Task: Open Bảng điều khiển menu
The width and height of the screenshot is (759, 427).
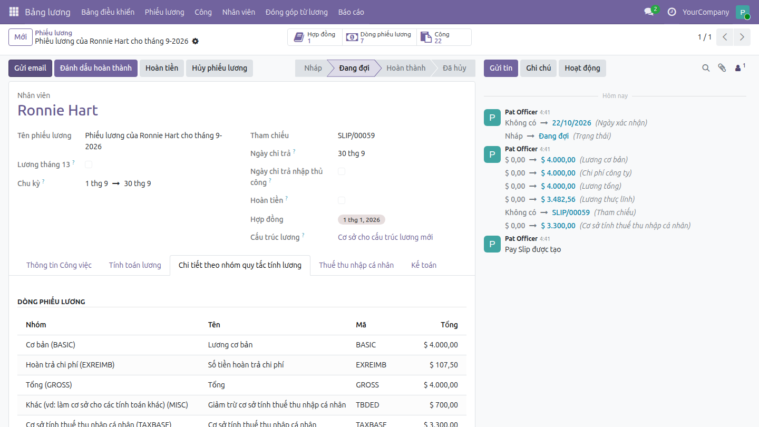Action: pyautogui.click(x=108, y=12)
